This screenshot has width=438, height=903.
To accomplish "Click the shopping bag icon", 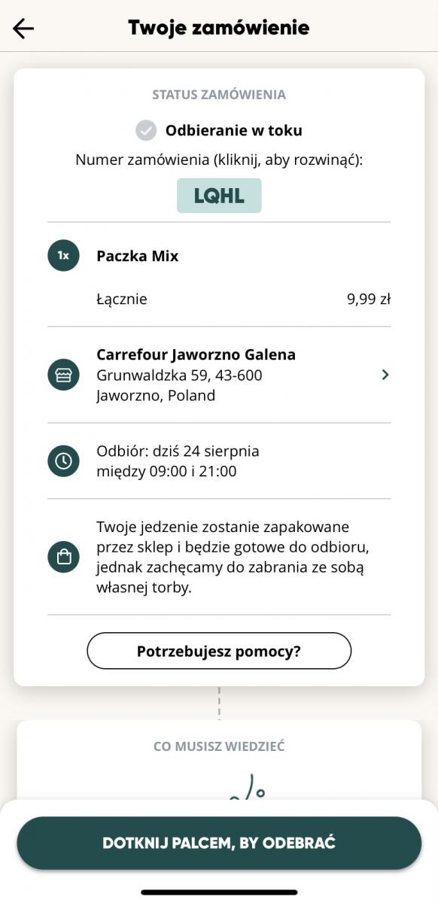I will pos(63,557).
